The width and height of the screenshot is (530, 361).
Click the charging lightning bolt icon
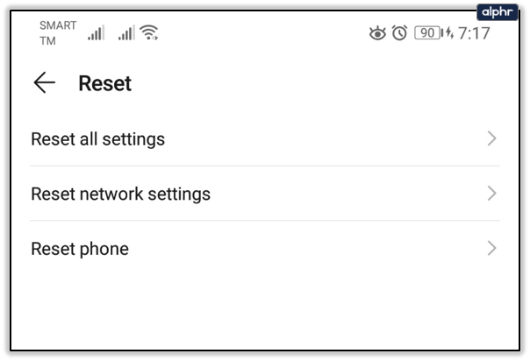[x=449, y=32]
